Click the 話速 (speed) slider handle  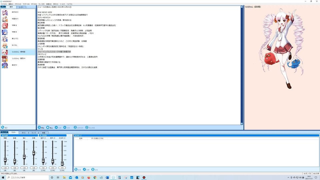click(15, 161)
